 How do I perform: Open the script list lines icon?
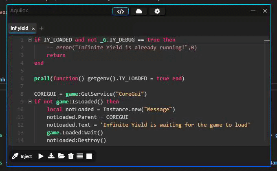[80, 156]
